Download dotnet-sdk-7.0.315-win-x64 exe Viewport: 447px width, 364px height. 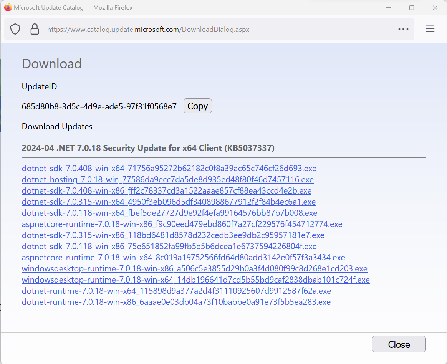pyautogui.click(x=169, y=202)
